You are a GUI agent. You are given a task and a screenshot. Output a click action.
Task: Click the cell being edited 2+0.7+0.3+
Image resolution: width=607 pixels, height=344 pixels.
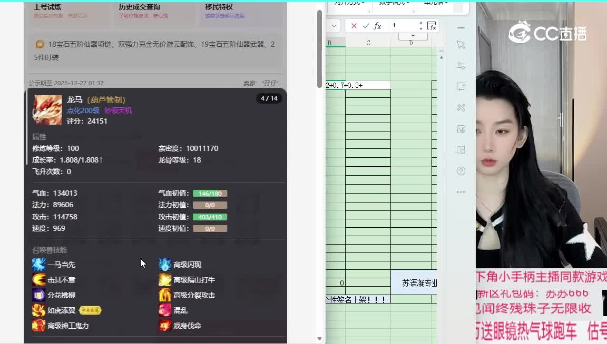pyautogui.click(x=358, y=85)
